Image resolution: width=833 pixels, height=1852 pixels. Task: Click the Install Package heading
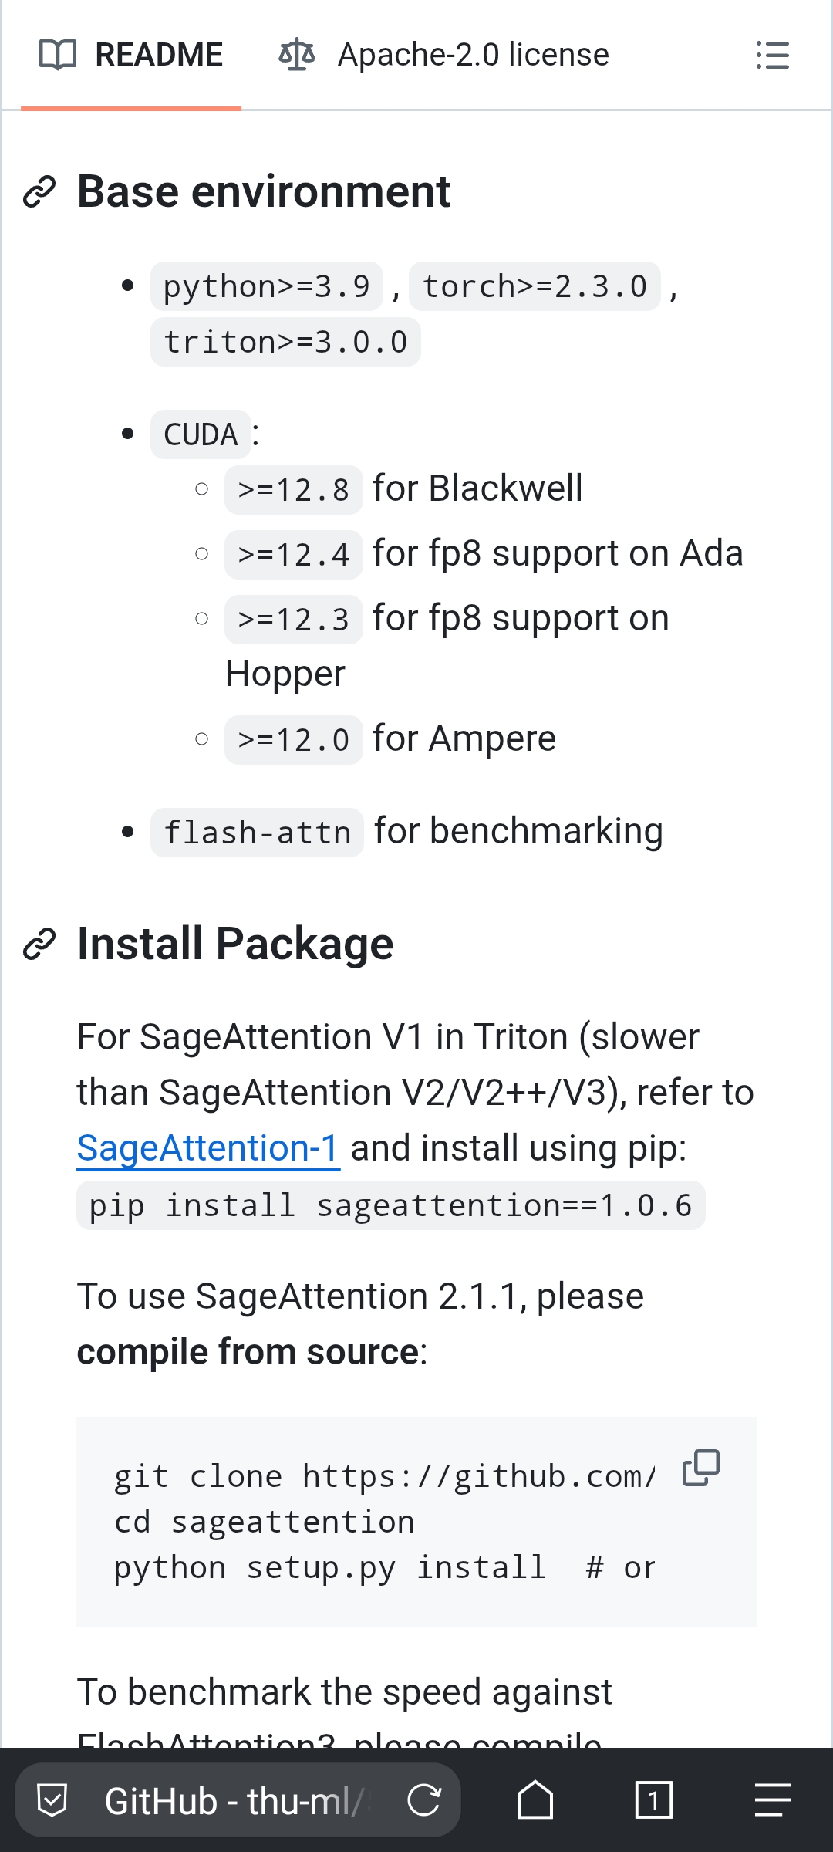(235, 944)
